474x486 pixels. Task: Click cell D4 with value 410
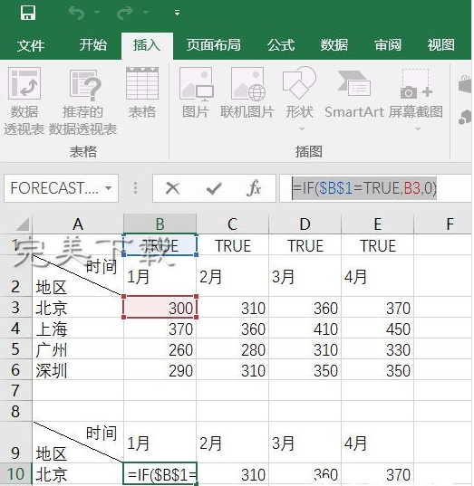(305, 328)
